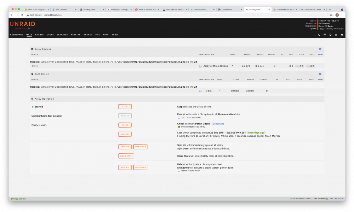The image size is (354, 212).
Task: Click the History button
Action: point(125,134)
